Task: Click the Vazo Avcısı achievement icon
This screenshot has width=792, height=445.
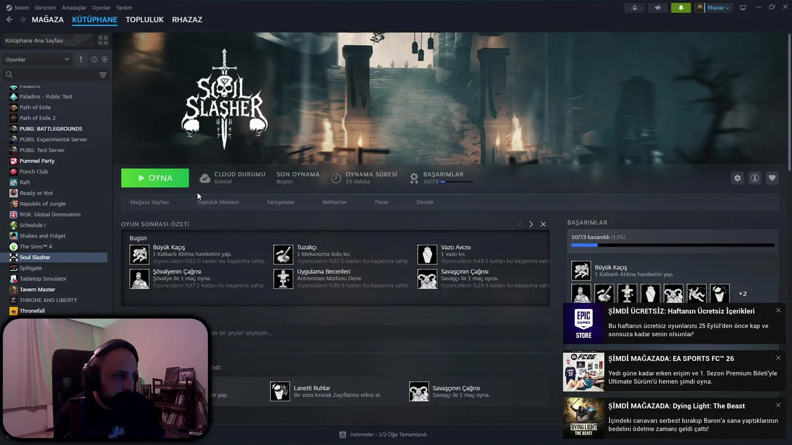Action: click(x=427, y=254)
